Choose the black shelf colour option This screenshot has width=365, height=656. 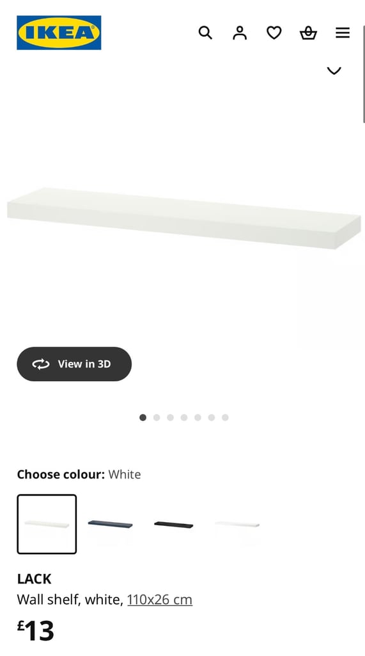[174, 524]
